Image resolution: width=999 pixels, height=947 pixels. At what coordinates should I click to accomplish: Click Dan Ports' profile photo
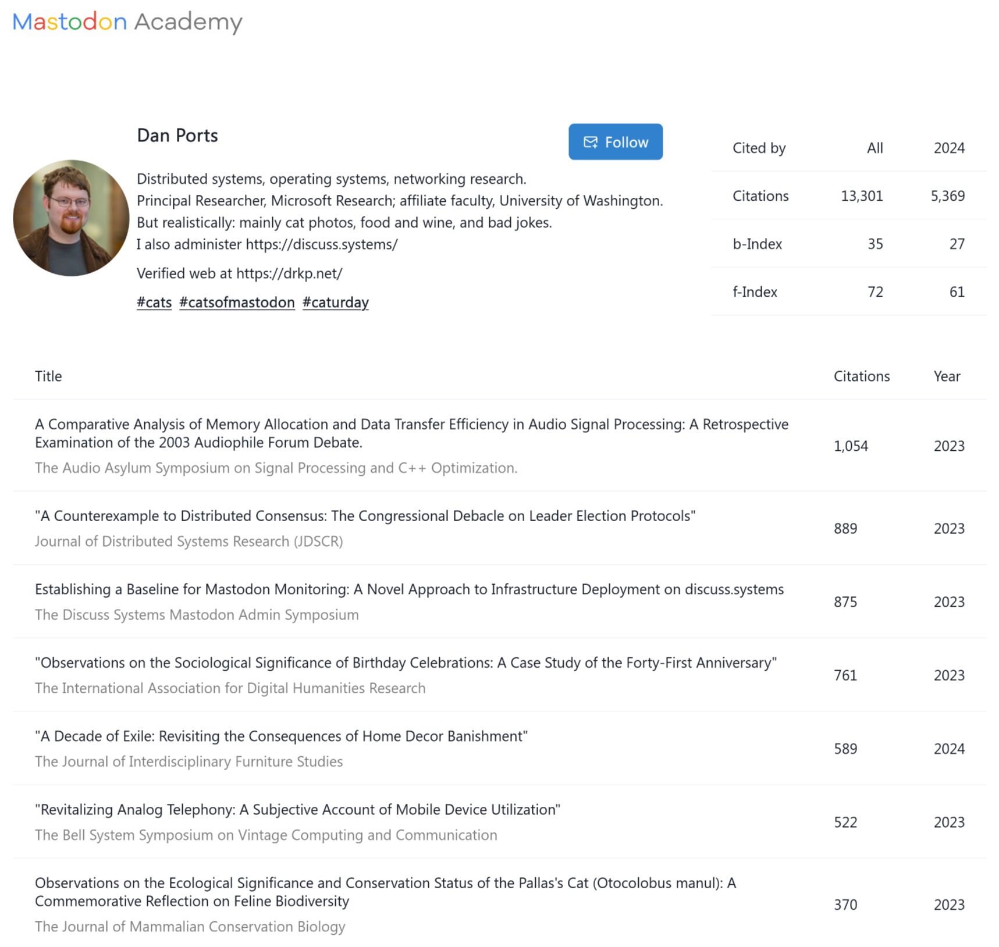click(x=71, y=218)
